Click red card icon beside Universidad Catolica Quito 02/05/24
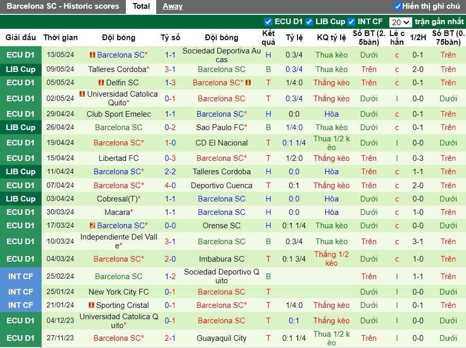Screen dimensions: 466x348 82,94
